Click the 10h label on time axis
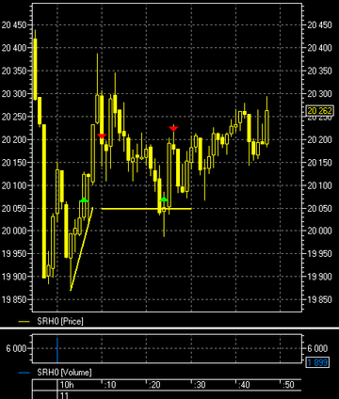339x399 pixels. (67, 385)
